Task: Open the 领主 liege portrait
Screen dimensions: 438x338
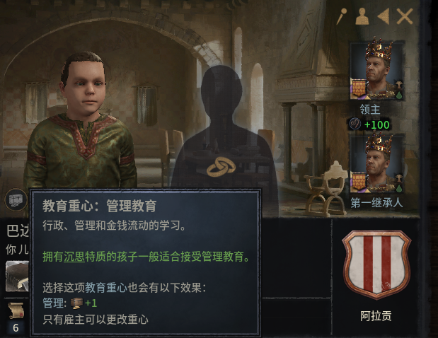Action: point(376,71)
